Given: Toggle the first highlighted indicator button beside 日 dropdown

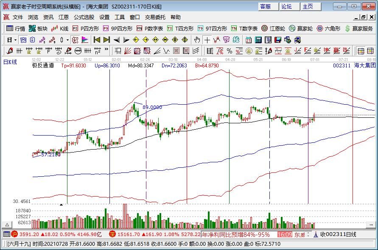Looking at the screenshot, I should click(x=23, y=40).
